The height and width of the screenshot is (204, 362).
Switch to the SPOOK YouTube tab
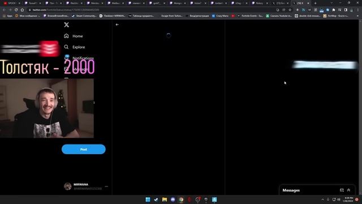[11, 3]
